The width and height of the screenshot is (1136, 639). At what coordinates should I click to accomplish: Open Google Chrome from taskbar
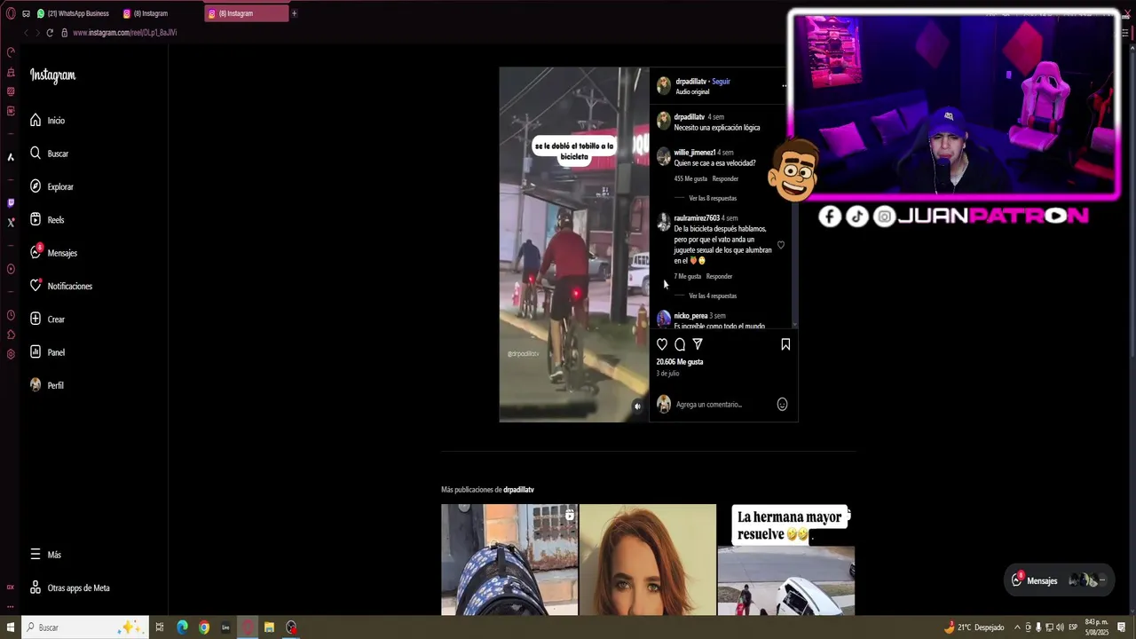tap(204, 627)
